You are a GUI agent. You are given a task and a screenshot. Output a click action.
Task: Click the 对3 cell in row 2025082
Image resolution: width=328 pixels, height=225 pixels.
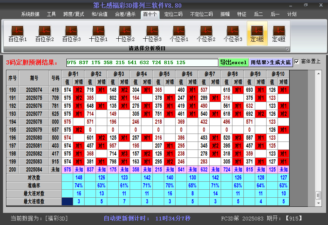124,154
